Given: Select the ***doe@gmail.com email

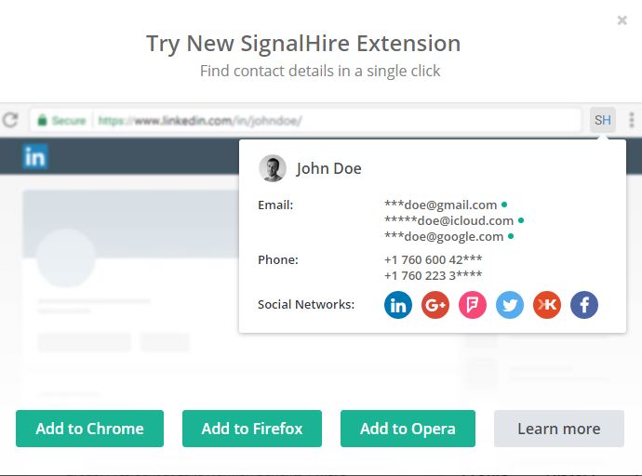Looking at the screenshot, I should [x=440, y=205].
